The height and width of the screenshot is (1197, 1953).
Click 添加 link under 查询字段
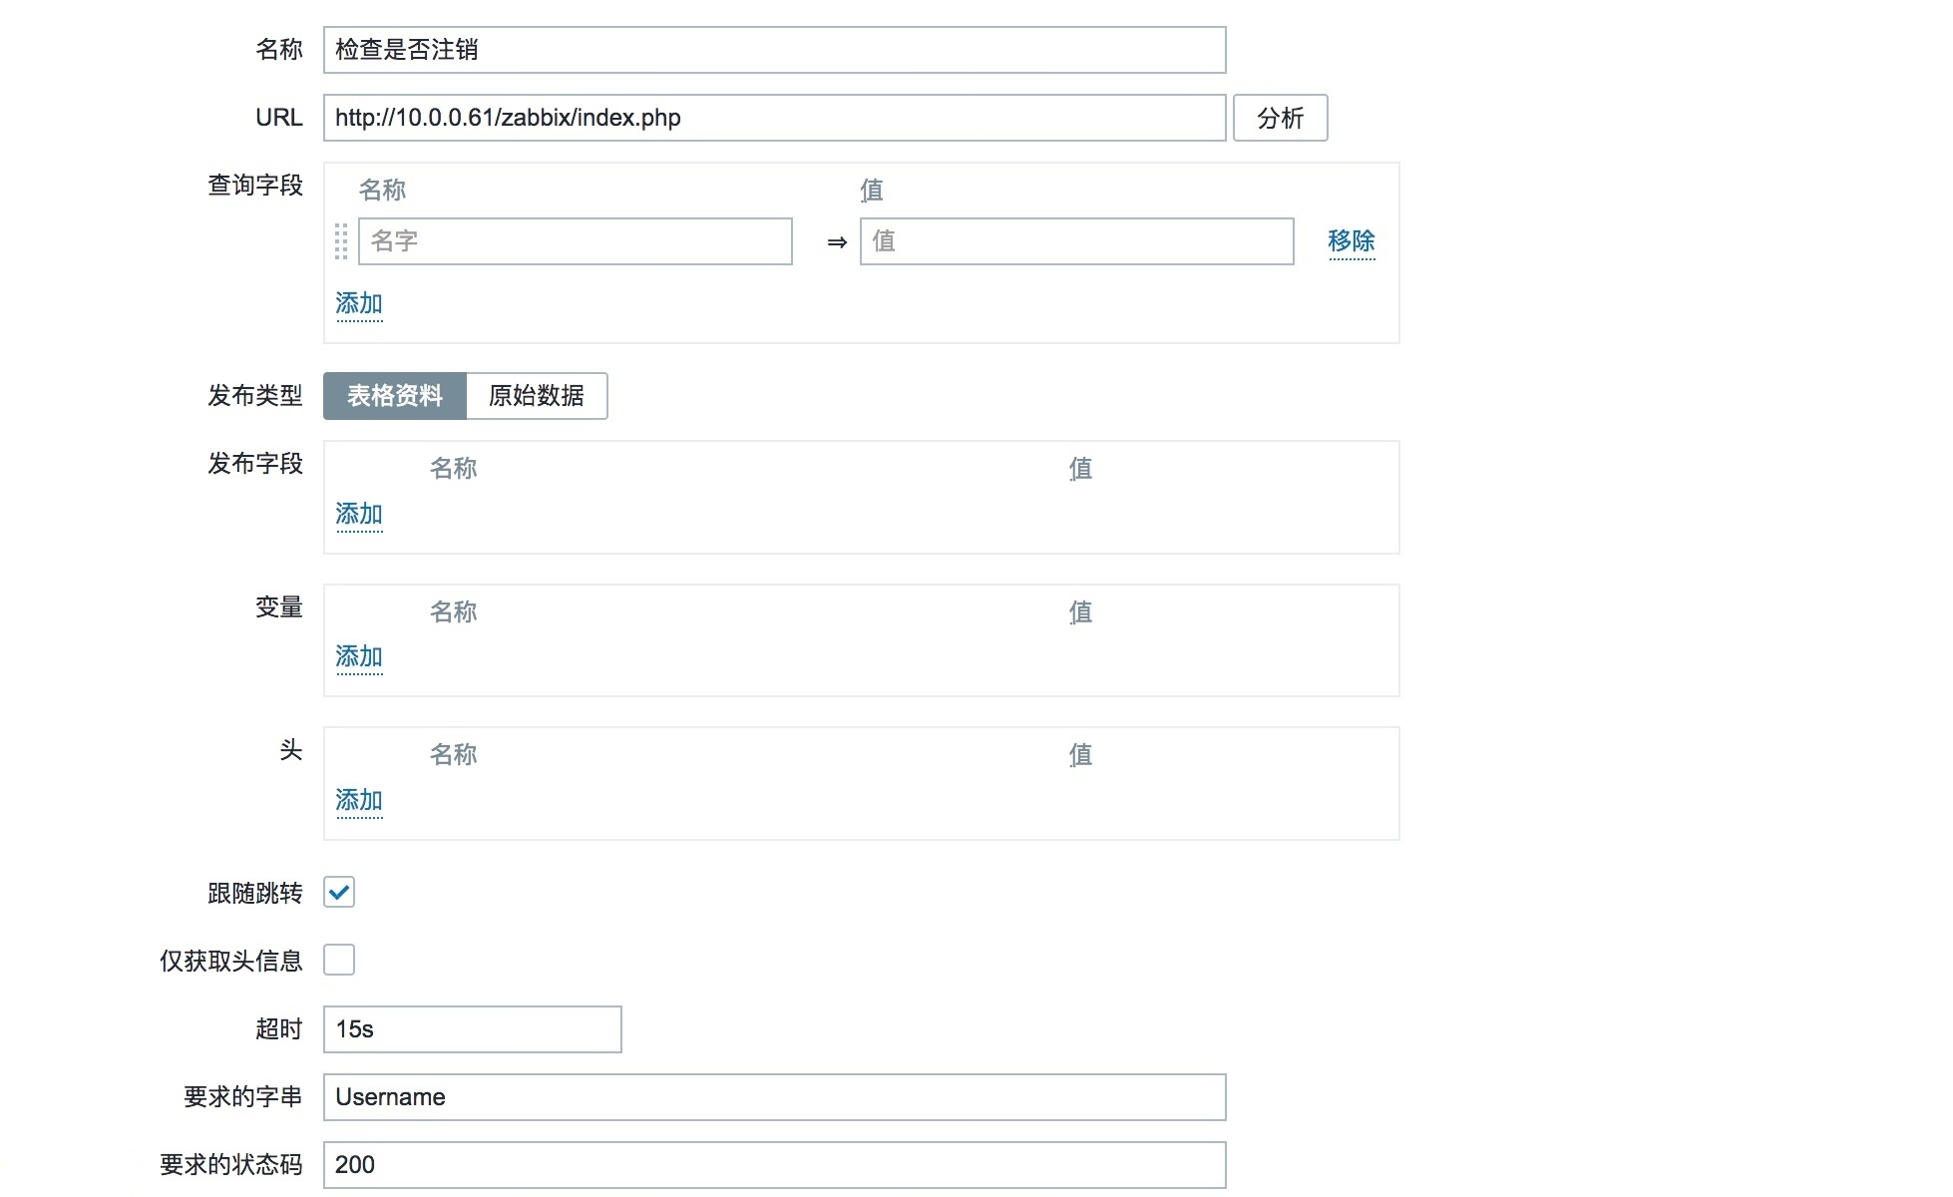359,303
